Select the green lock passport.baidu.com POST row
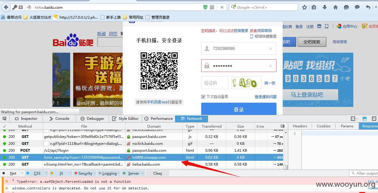 coord(142,150)
